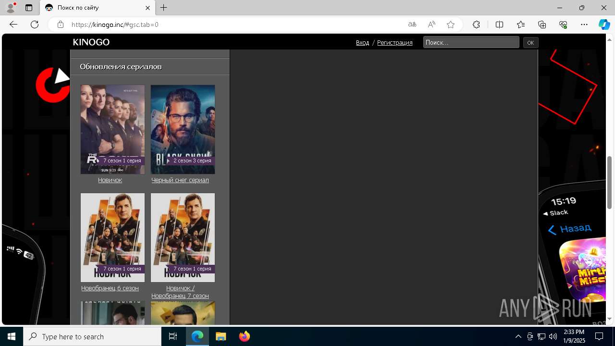Show hidden system tray icons
Screen dimensions: 615x346
[518, 336]
